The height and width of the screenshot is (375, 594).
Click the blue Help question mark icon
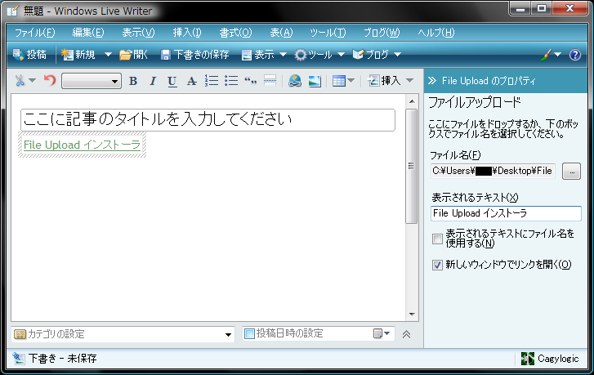point(575,55)
